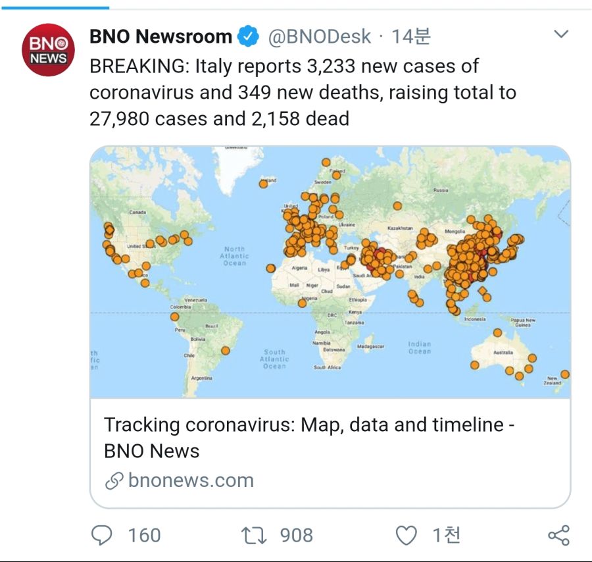Open the tweet options chevron menu
This screenshot has height=562, width=592.
(561, 34)
